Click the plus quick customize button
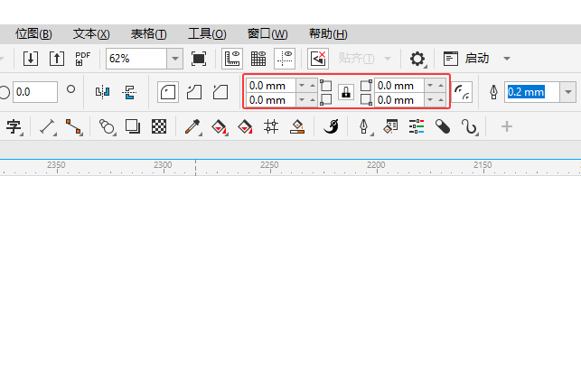Image resolution: width=581 pixels, height=380 pixels. pyautogui.click(x=507, y=126)
